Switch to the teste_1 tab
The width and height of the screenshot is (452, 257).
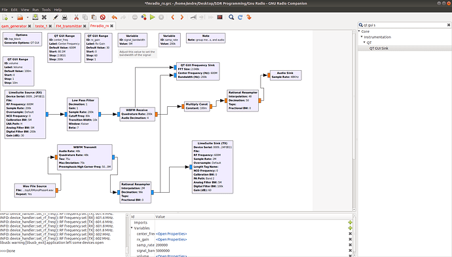(41, 26)
